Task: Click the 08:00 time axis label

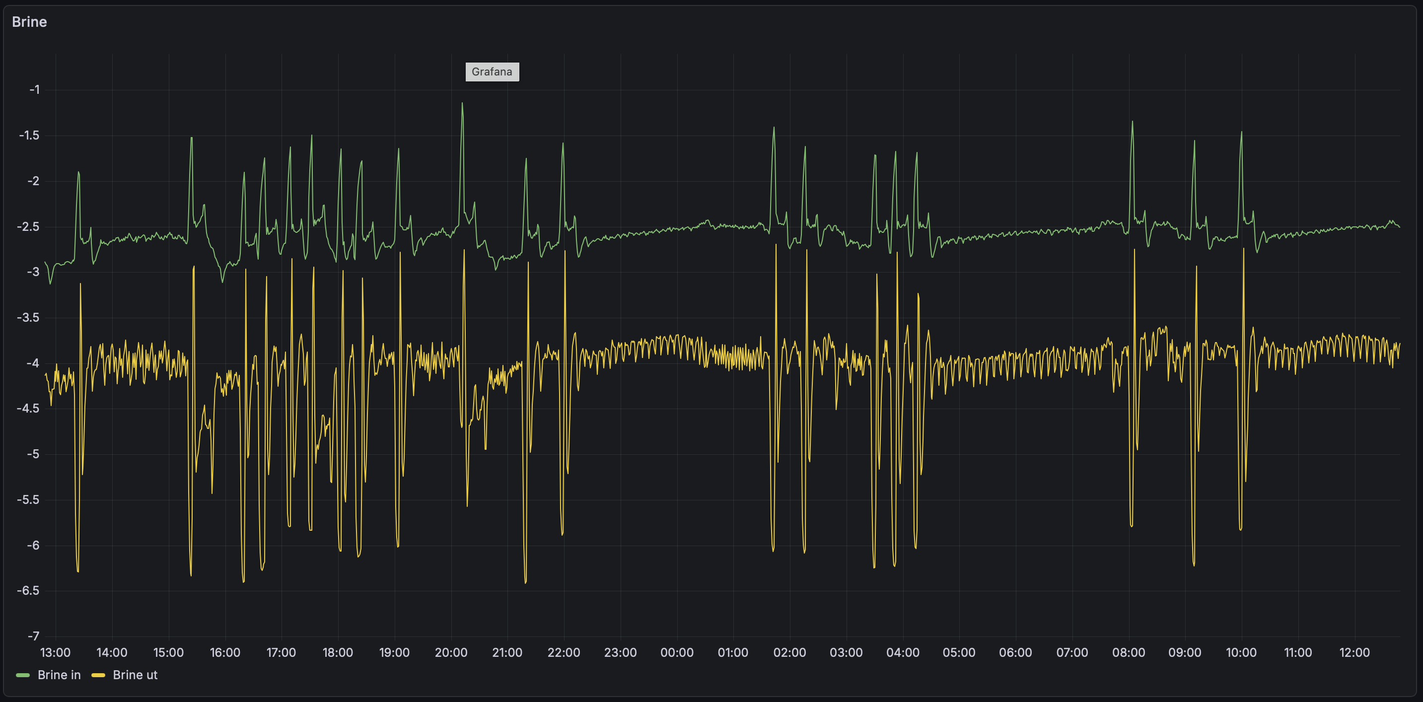Action: coord(1128,652)
